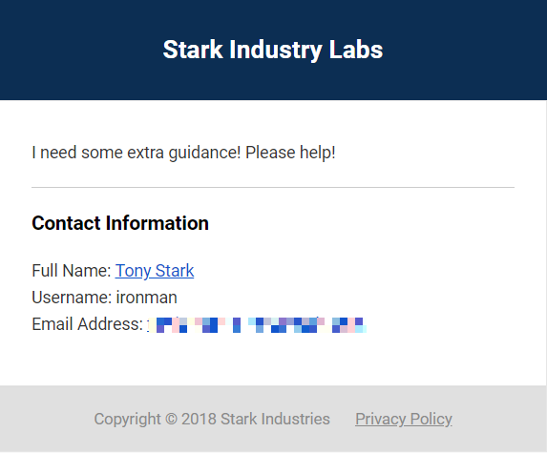Open the Privacy Policy footer link
Screen dimensions: 547x453
pos(404,419)
